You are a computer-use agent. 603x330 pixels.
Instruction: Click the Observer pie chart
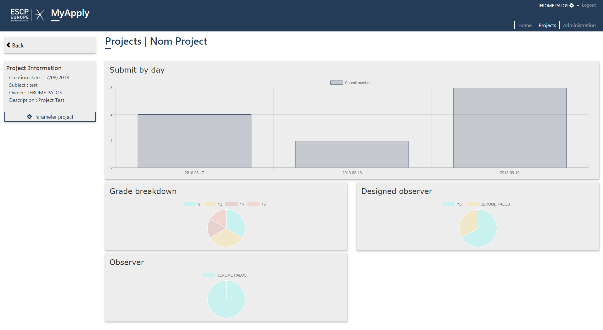point(226,299)
